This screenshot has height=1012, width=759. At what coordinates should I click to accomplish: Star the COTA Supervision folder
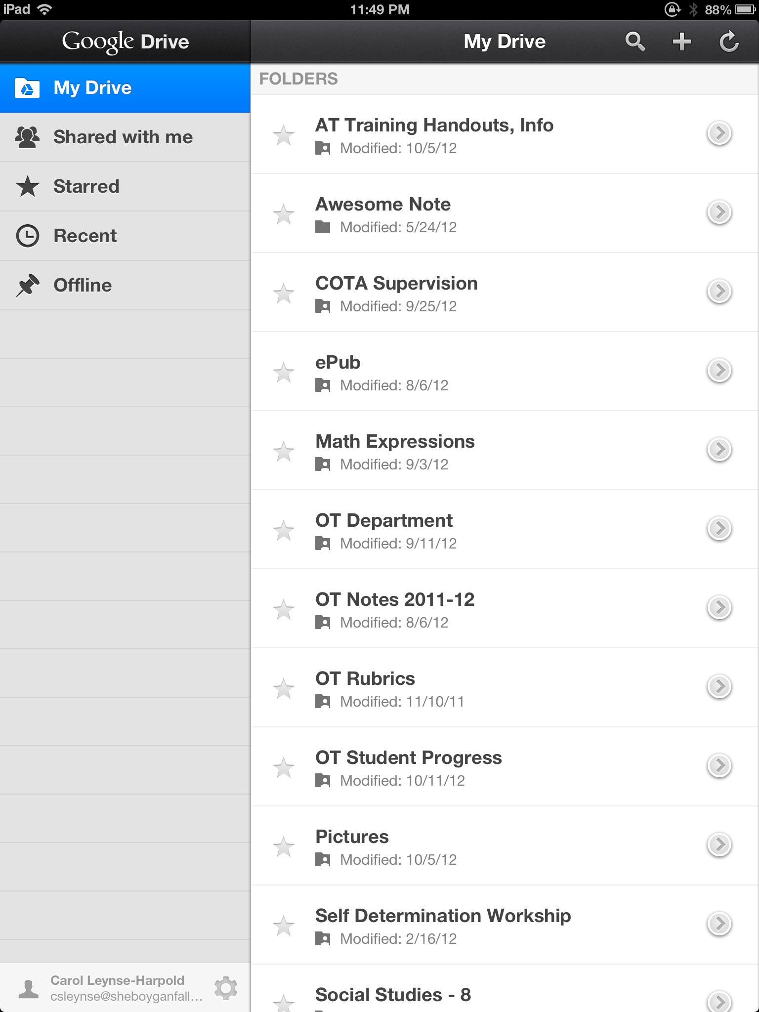click(x=284, y=294)
